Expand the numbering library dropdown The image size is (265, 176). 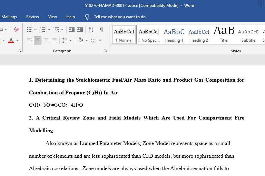49,30
